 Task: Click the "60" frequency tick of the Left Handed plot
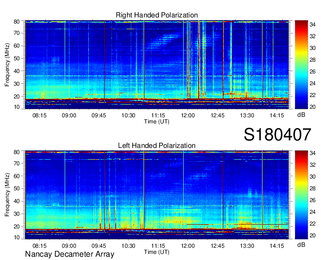[x=17, y=176]
